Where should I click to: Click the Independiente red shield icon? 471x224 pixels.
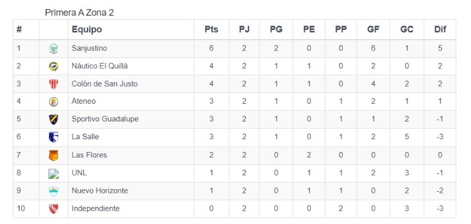(x=53, y=209)
